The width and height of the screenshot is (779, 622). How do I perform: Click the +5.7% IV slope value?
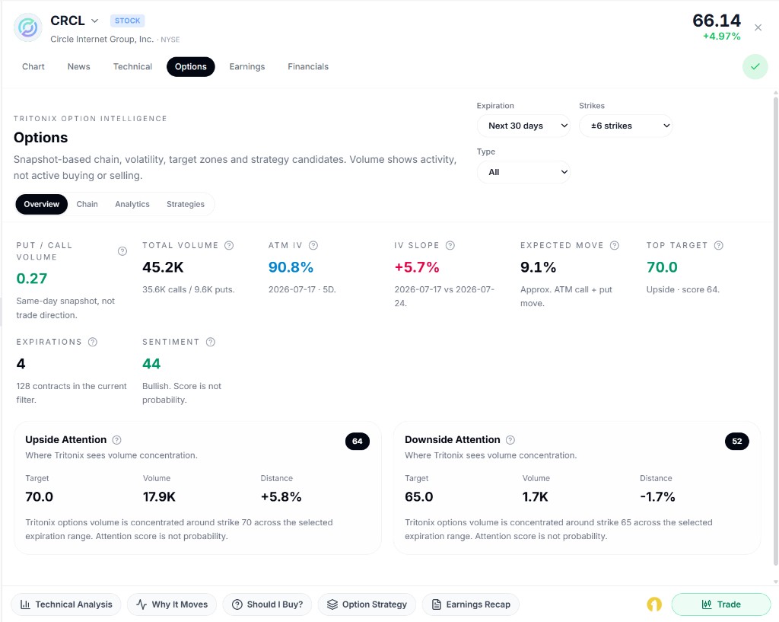click(x=417, y=267)
